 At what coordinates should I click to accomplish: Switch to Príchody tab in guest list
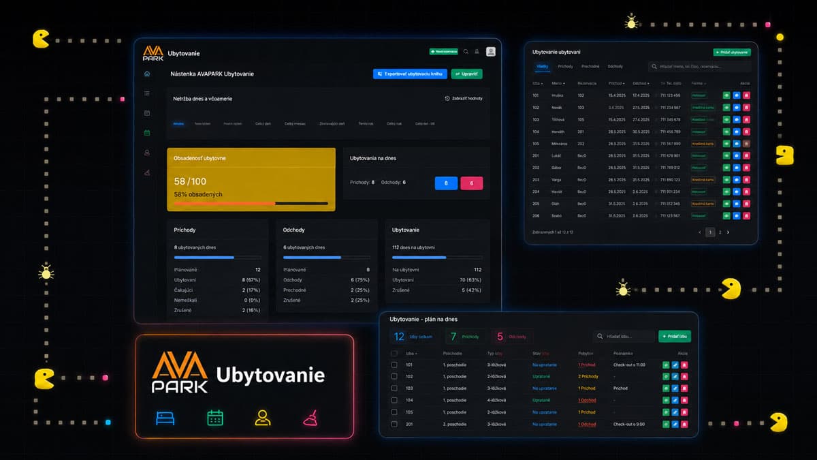point(565,67)
